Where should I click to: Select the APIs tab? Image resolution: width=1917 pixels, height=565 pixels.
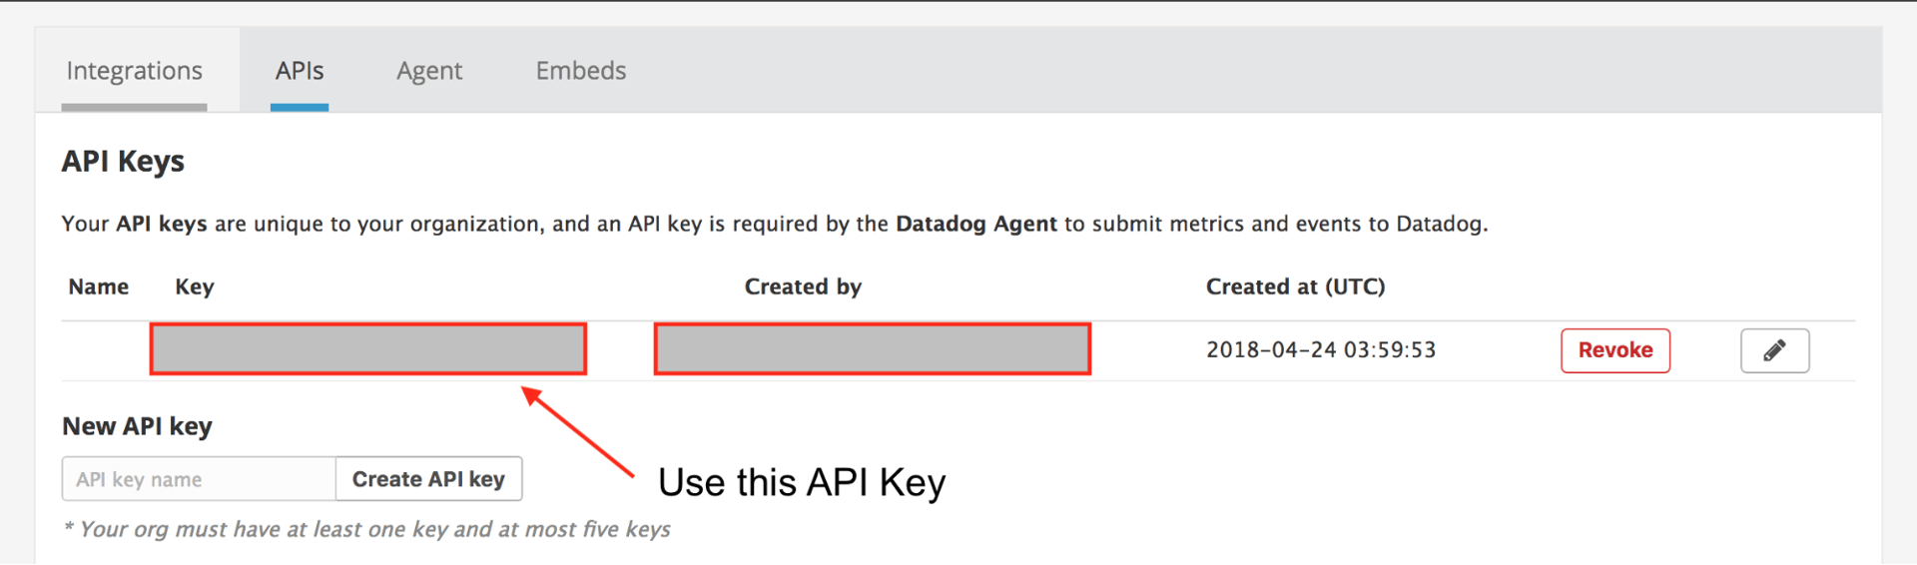[300, 71]
